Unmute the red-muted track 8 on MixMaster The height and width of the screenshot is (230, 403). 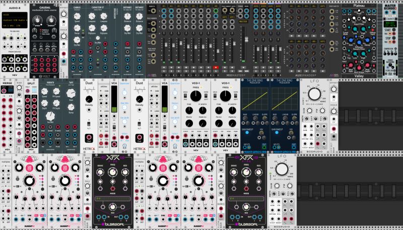216,67
